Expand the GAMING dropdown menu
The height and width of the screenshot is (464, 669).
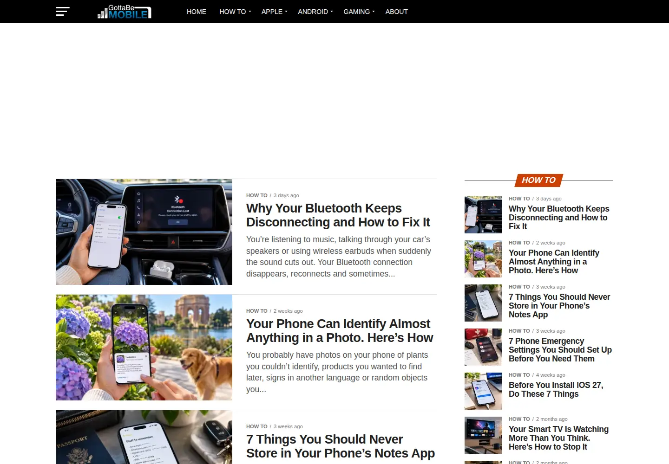(359, 12)
